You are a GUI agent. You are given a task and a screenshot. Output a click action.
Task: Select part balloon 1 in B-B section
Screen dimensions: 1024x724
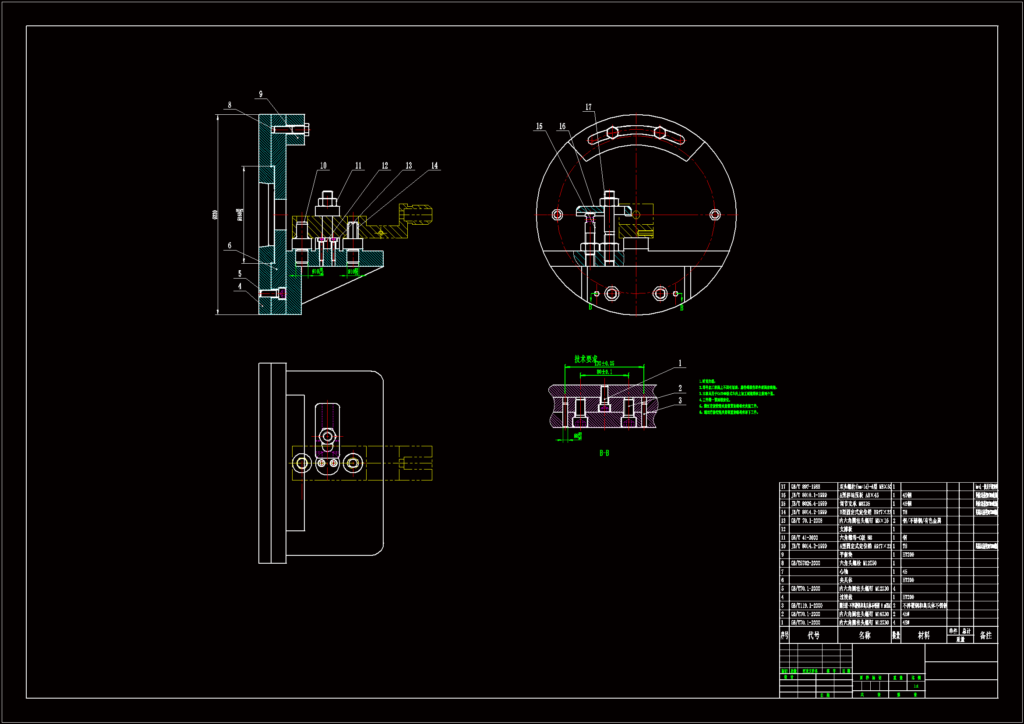[680, 363]
